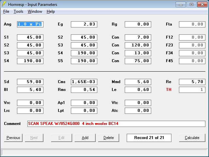Viewport: 209px width, 157px height.
Task: Click the Eg field showing 2,83
Action: click(x=84, y=24)
